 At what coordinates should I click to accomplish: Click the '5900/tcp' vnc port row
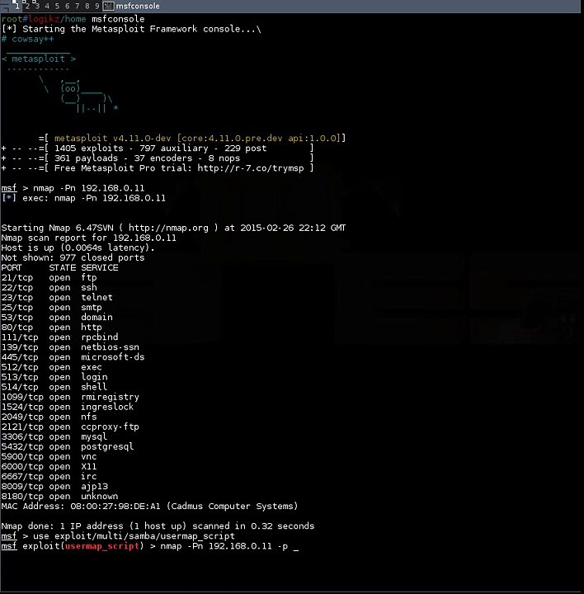tap(49, 457)
